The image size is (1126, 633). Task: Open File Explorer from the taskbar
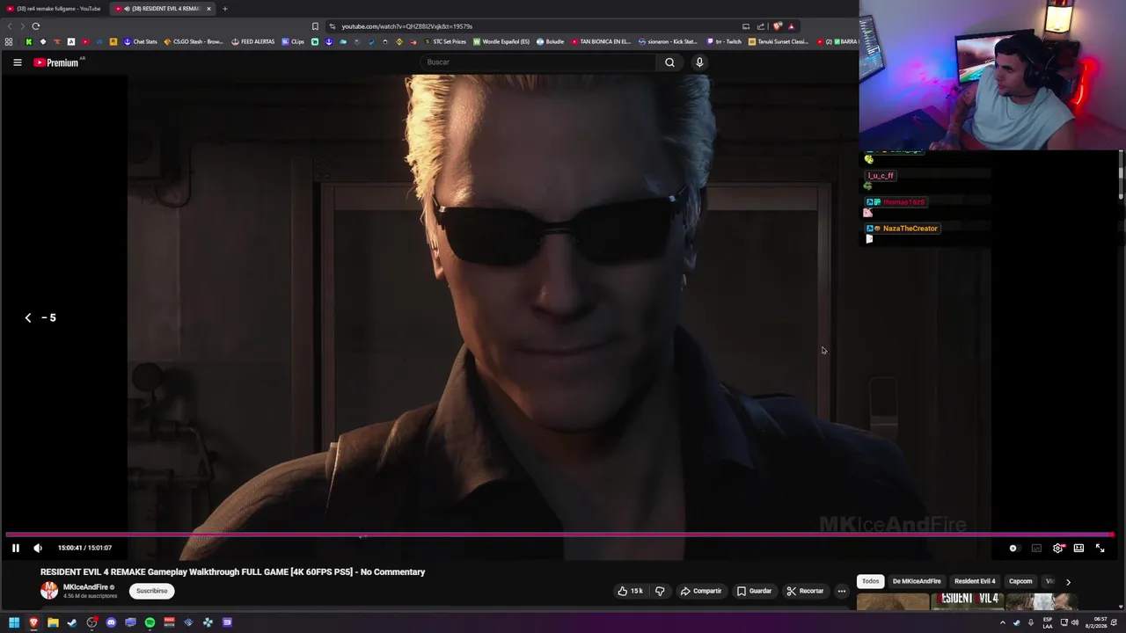coord(53,622)
